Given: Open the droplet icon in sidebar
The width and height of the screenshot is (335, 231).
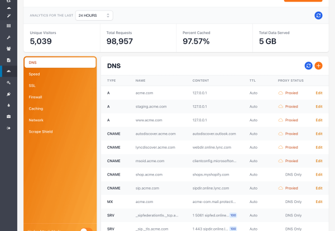Looking at the screenshot, I should pos(8,105).
